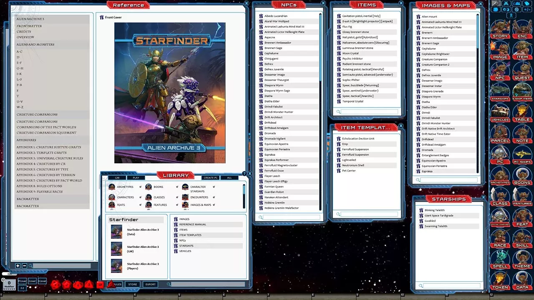Open the Class sidebar button

click(500, 196)
